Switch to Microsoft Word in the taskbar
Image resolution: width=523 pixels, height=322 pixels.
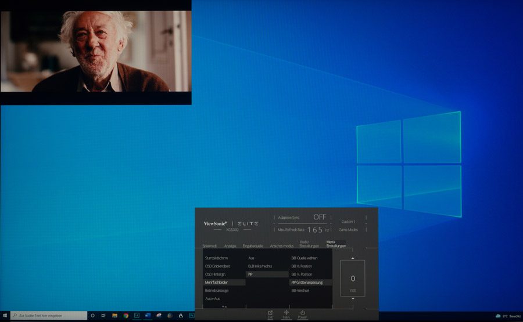[x=148, y=316]
